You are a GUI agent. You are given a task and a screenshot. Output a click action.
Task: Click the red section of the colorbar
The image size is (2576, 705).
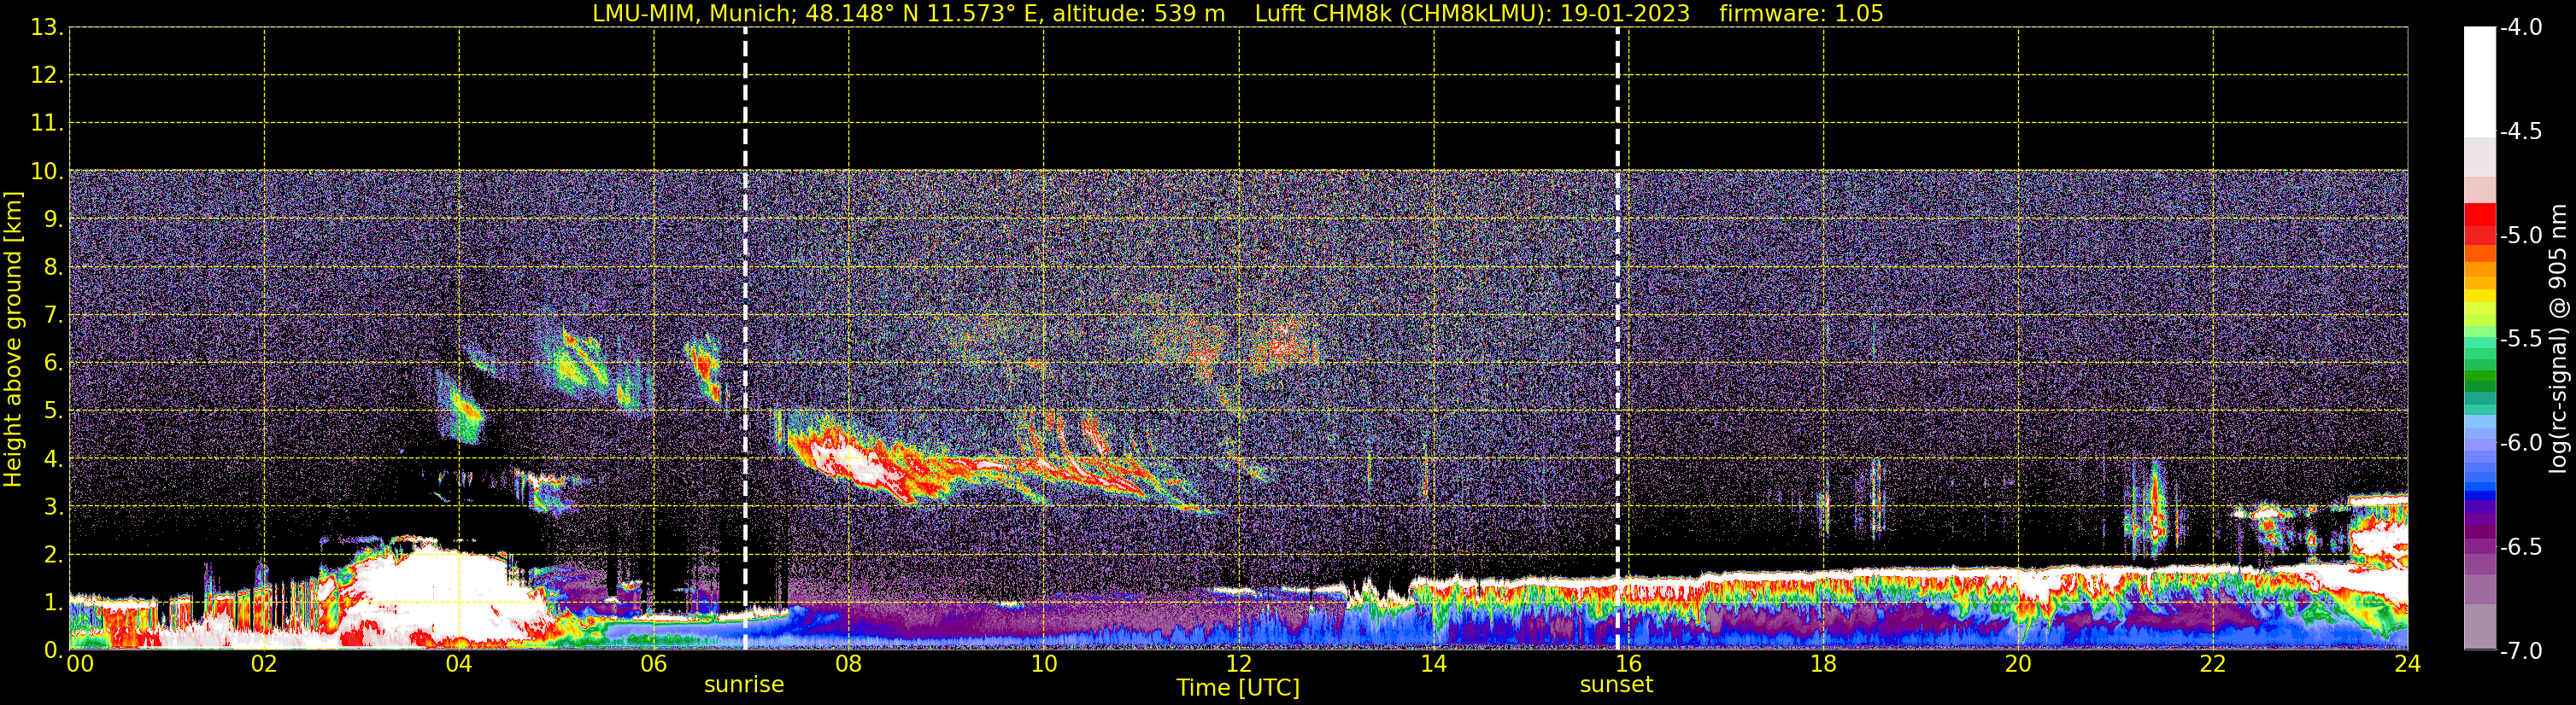click(x=2479, y=224)
